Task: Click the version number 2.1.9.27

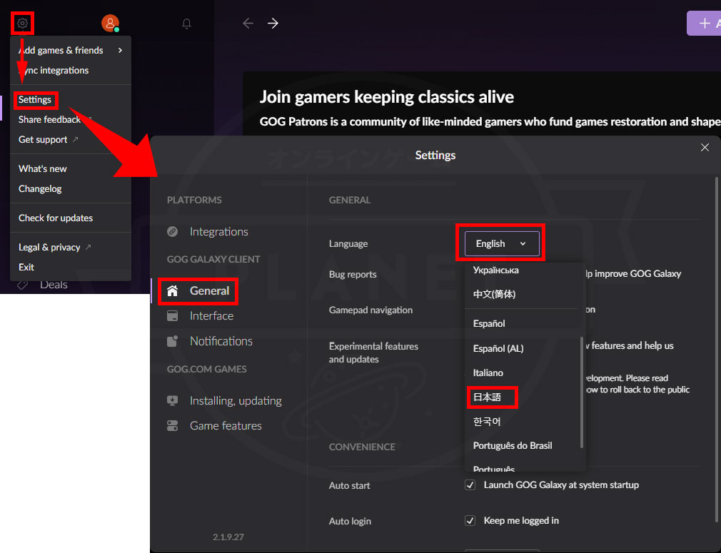Action: [228, 537]
